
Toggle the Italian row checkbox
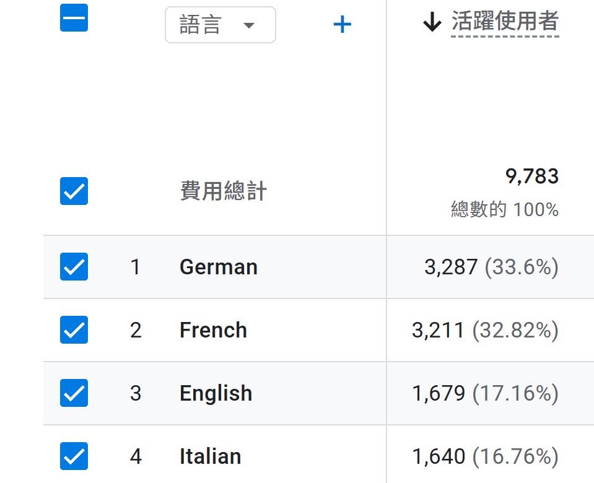point(74,456)
